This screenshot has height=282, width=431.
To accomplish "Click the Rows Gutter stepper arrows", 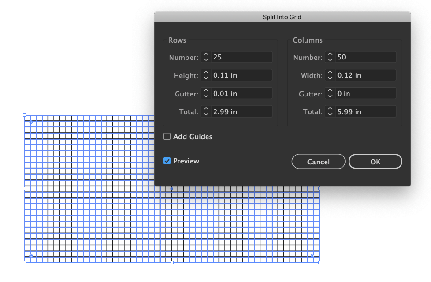I will coord(206,94).
